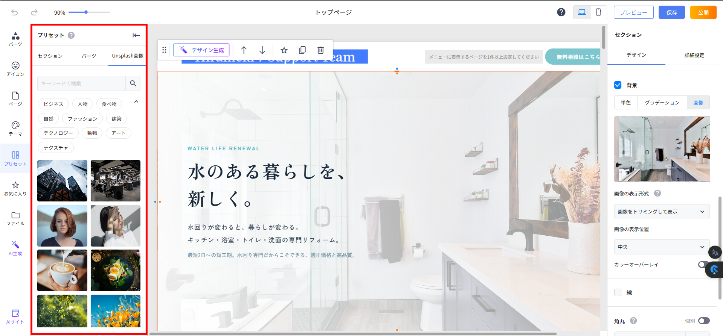Open the テーマ (Theme) palette panel
The image size is (723, 336).
pos(15,129)
